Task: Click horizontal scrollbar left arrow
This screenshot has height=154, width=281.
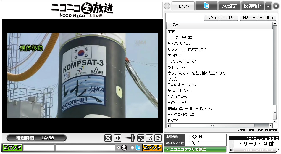Action: click(168, 126)
